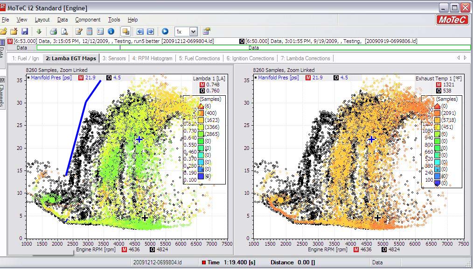The width and height of the screenshot is (473, 269).
Task: Click the green Data timeline overview bar
Action: click(254, 48)
